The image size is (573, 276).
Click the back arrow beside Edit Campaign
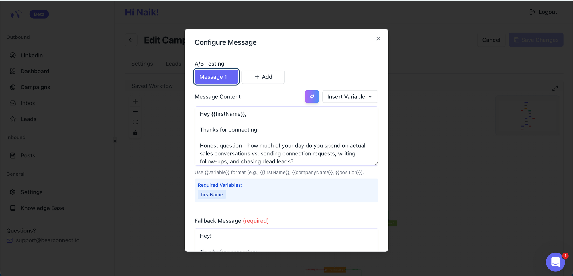click(131, 40)
